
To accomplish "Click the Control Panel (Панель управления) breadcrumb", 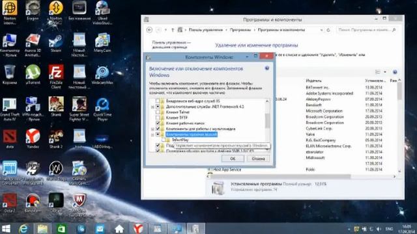I will (x=206, y=30).
